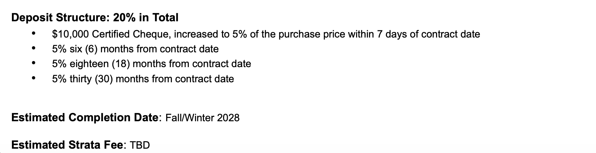Click the "Estimated Completion Date" bold label

click(85, 118)
